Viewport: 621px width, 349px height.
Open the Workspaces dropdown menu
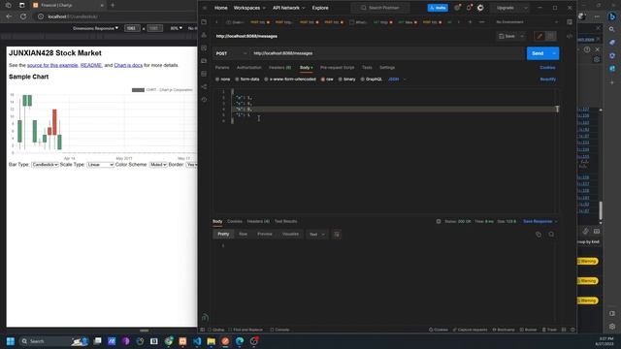pyautogui.click(x=249, y=8)
